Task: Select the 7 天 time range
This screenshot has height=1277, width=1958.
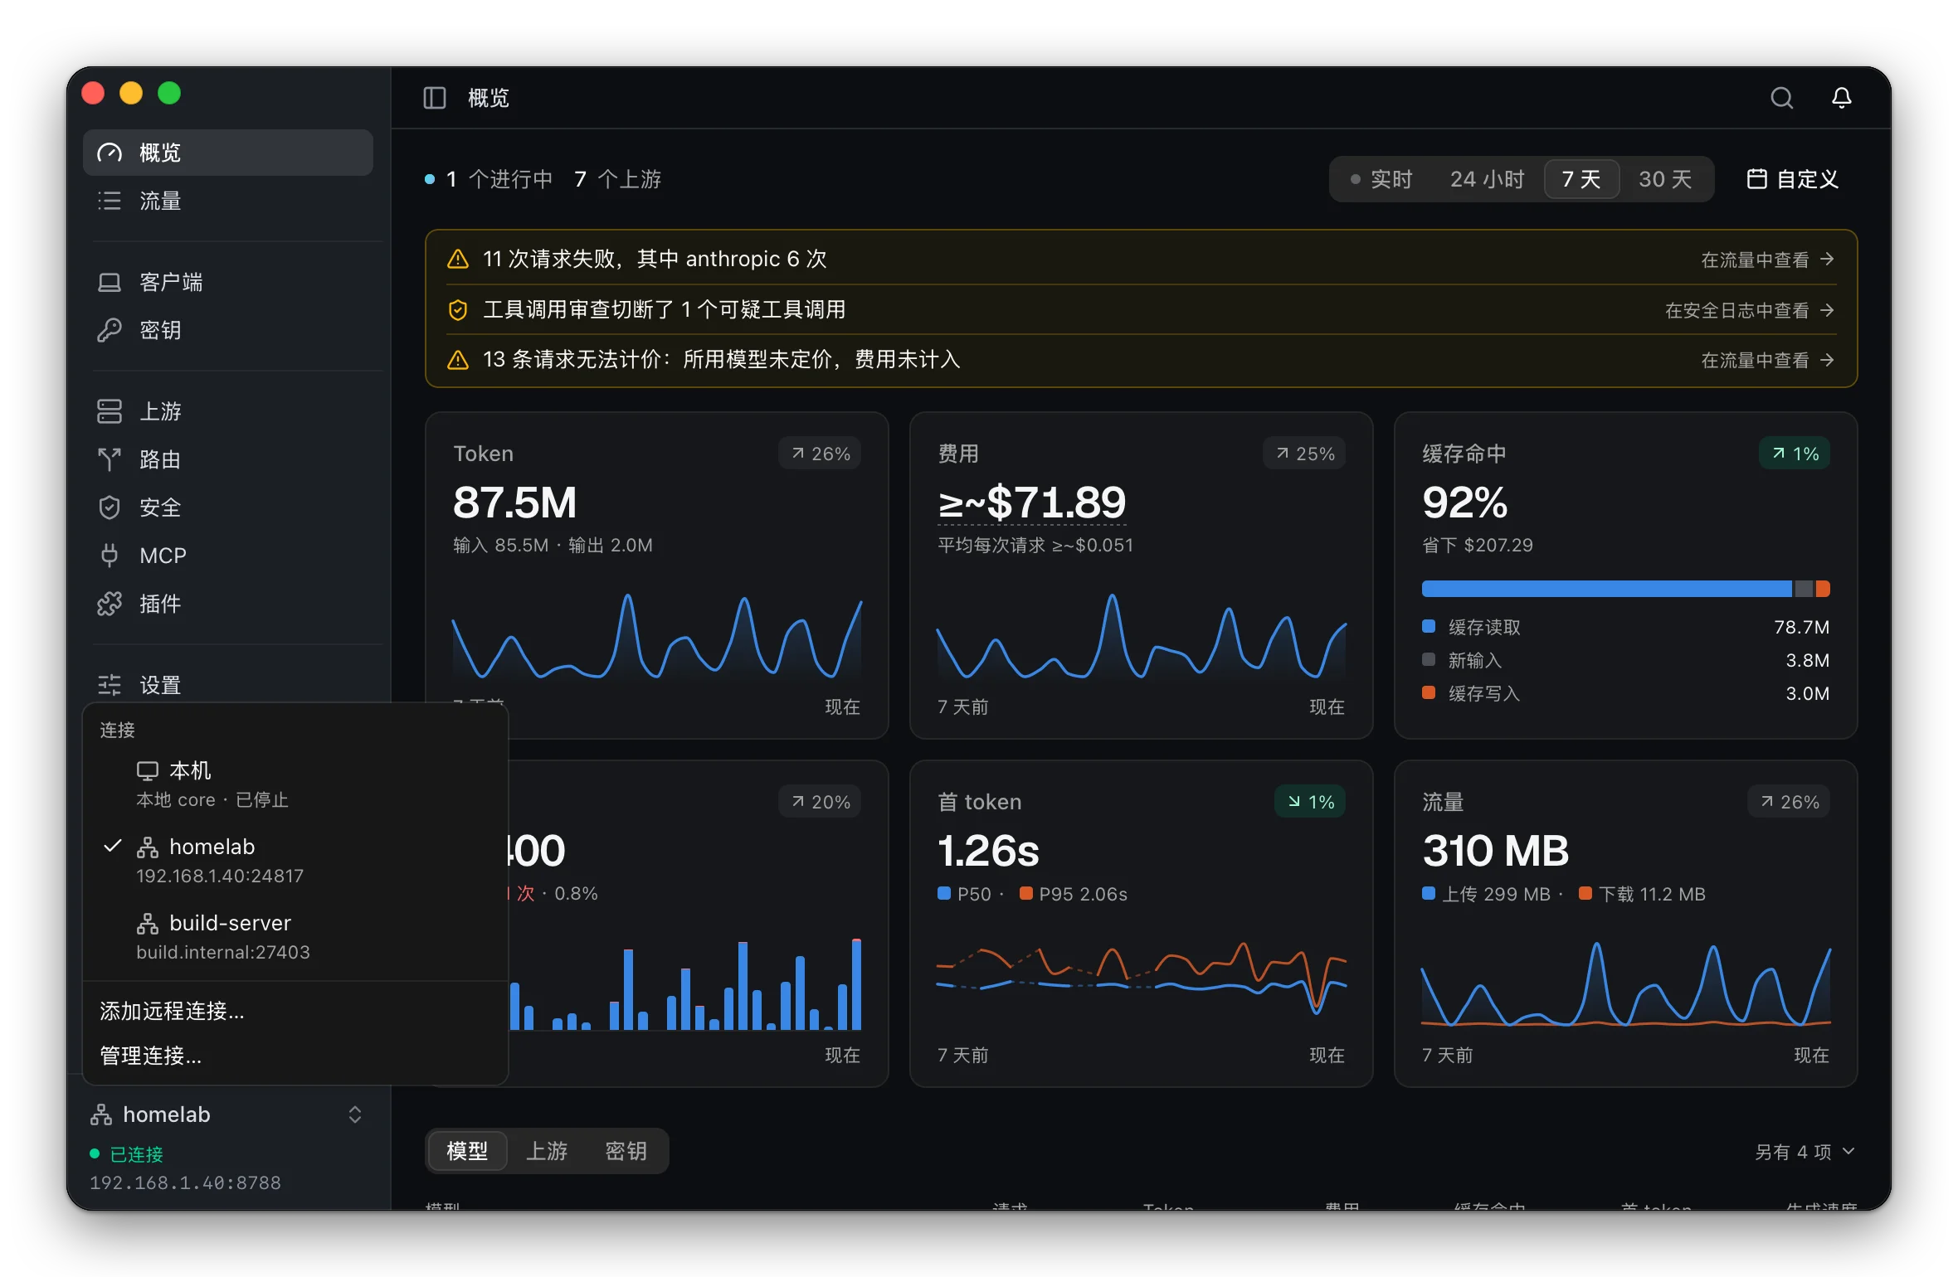Action: 1581,179
